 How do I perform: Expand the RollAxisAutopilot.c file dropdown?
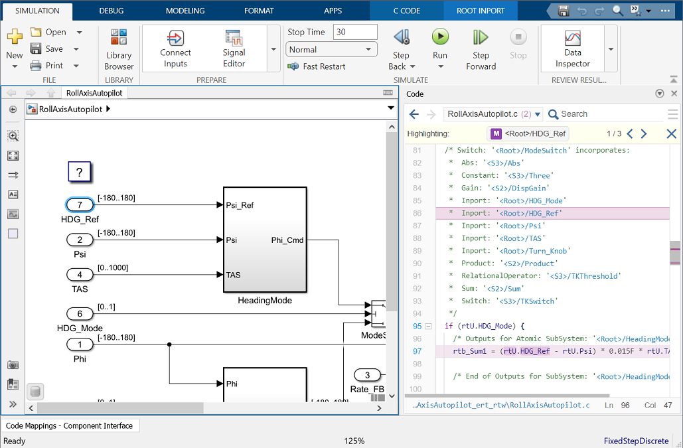tap(538, 114)
